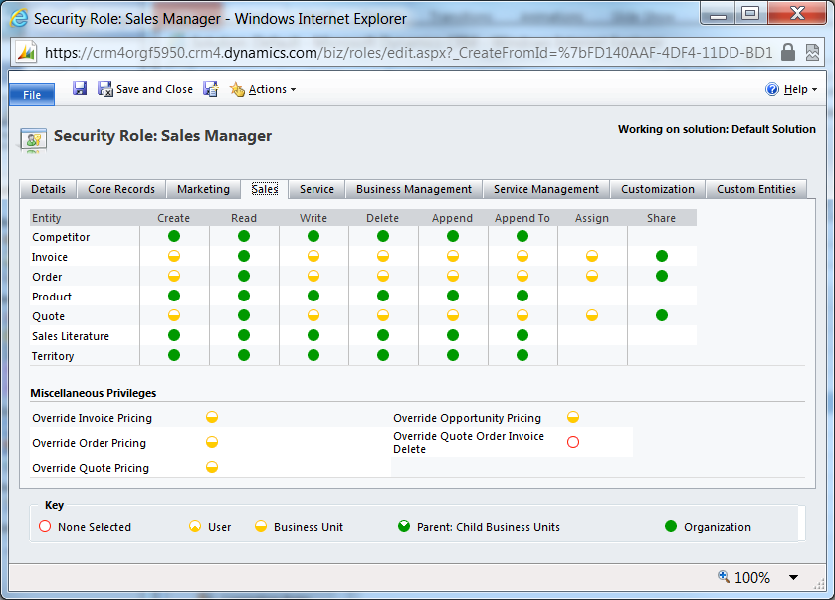Switch to the Customization tab

(658, 189)
